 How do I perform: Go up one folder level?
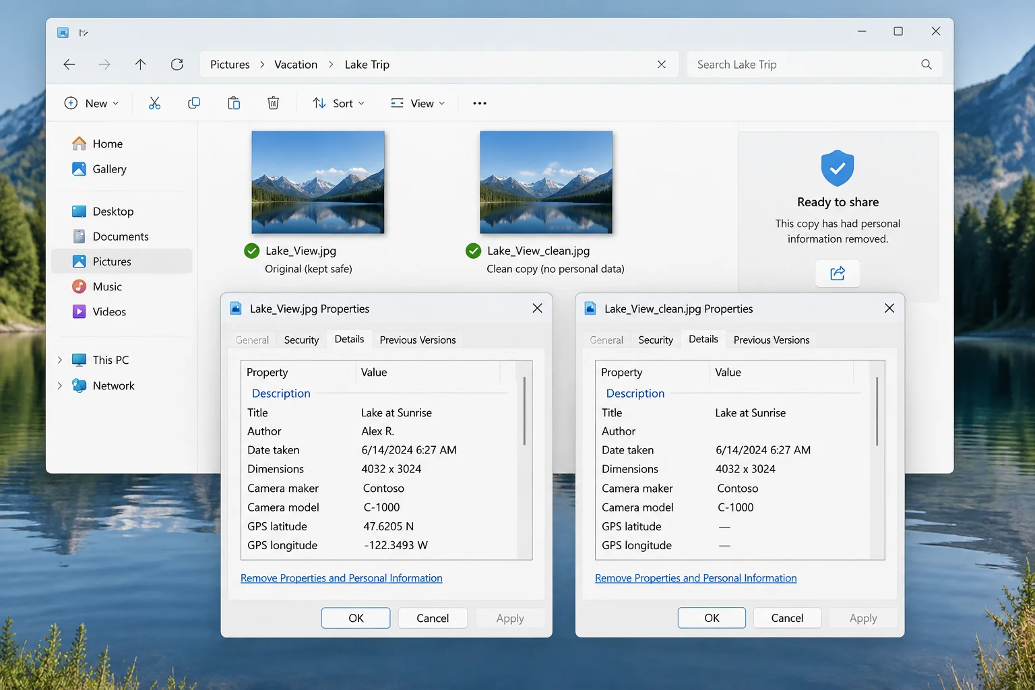[x=140, y=65]
